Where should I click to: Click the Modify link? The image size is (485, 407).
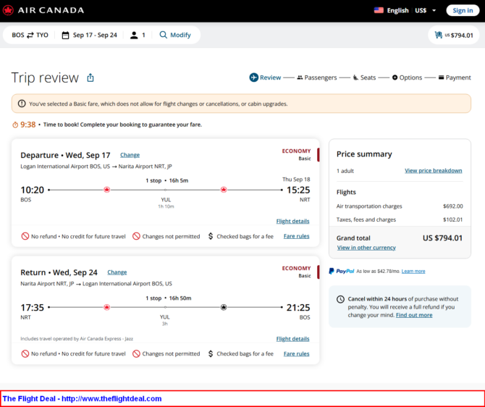click(180, 35)
